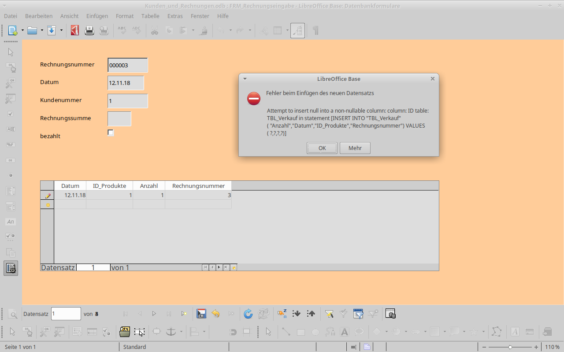
Task: Click the Refresh icon in navigation bar
Action: (248, 314)
